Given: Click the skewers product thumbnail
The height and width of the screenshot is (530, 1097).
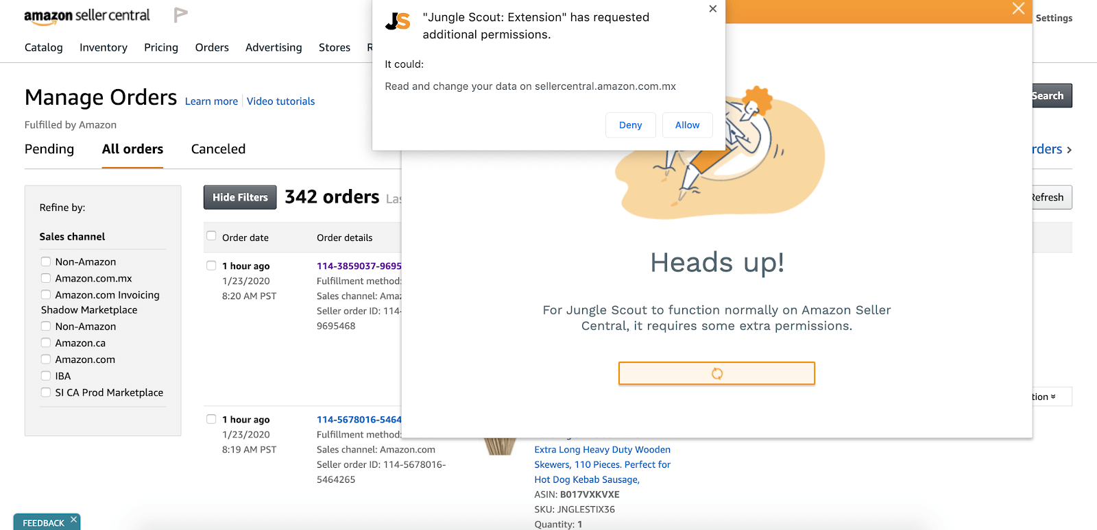Looking at the screenshot, I should tap(500, 446).
